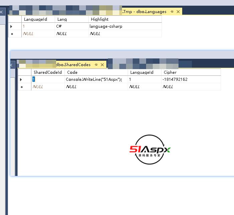This screenshot has height=215, width=234.
Task: Select the Cipher value -1814792162
Action: click(191, 79)
